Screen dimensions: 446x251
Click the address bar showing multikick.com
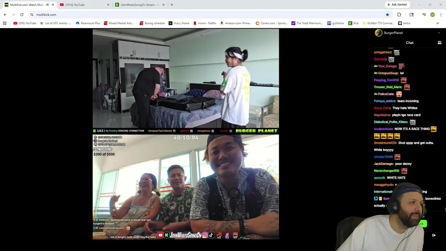click(206, 15)
